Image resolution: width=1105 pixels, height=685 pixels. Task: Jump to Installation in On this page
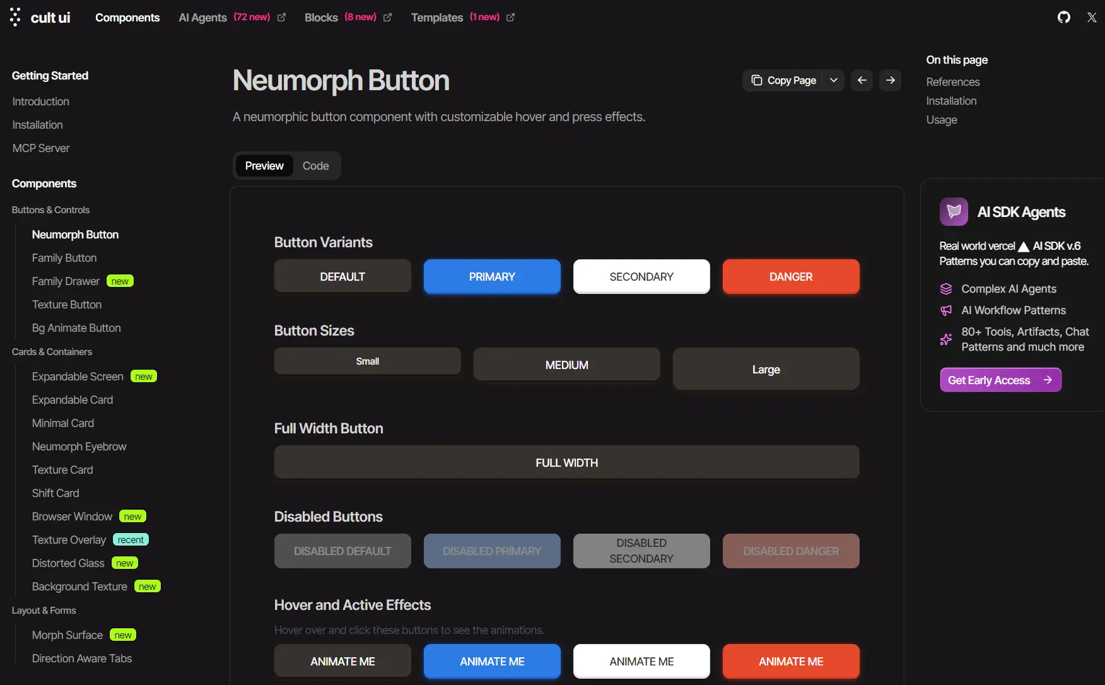point(951,101)
